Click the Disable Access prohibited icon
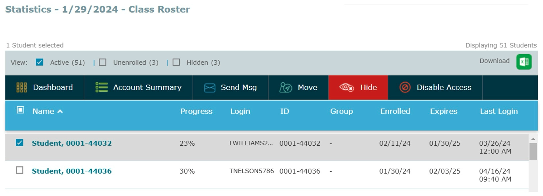The image size is (543, 196). click(x=405, y=87)
